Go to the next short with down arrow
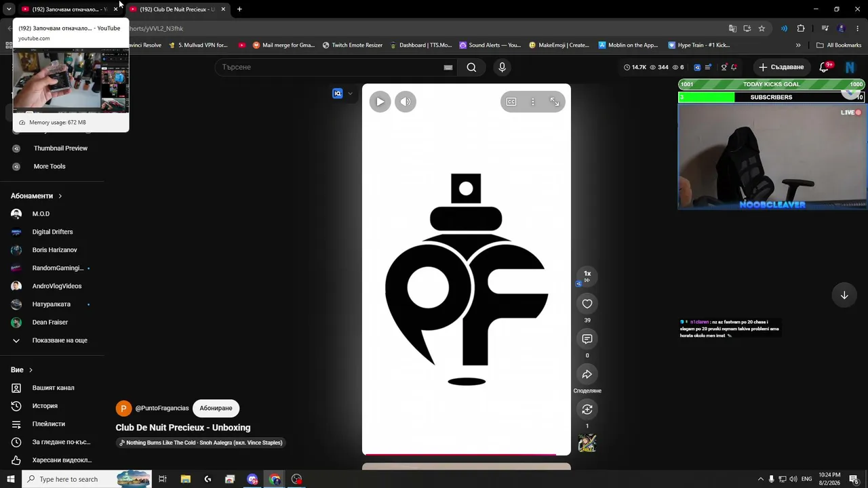The width and height of the screenshot is (868, 488). pyautogui.click(x=844, y=295)
